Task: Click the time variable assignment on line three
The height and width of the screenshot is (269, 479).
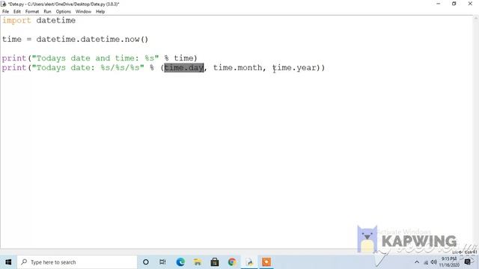Action: click(x=12, y=40)
